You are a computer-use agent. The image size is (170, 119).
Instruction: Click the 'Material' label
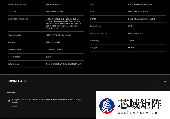(x=12, y=12)
